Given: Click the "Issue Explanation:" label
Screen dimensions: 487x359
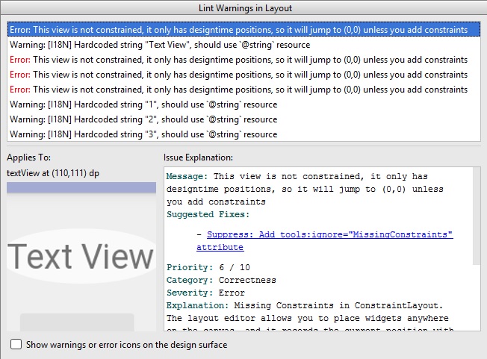Looking at the screenshot, I should coord(198,157).
